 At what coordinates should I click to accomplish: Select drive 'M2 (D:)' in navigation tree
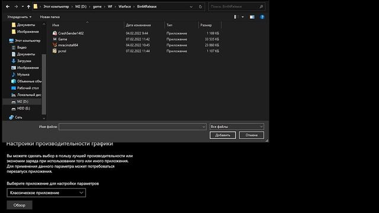click(x=23, y=101)
